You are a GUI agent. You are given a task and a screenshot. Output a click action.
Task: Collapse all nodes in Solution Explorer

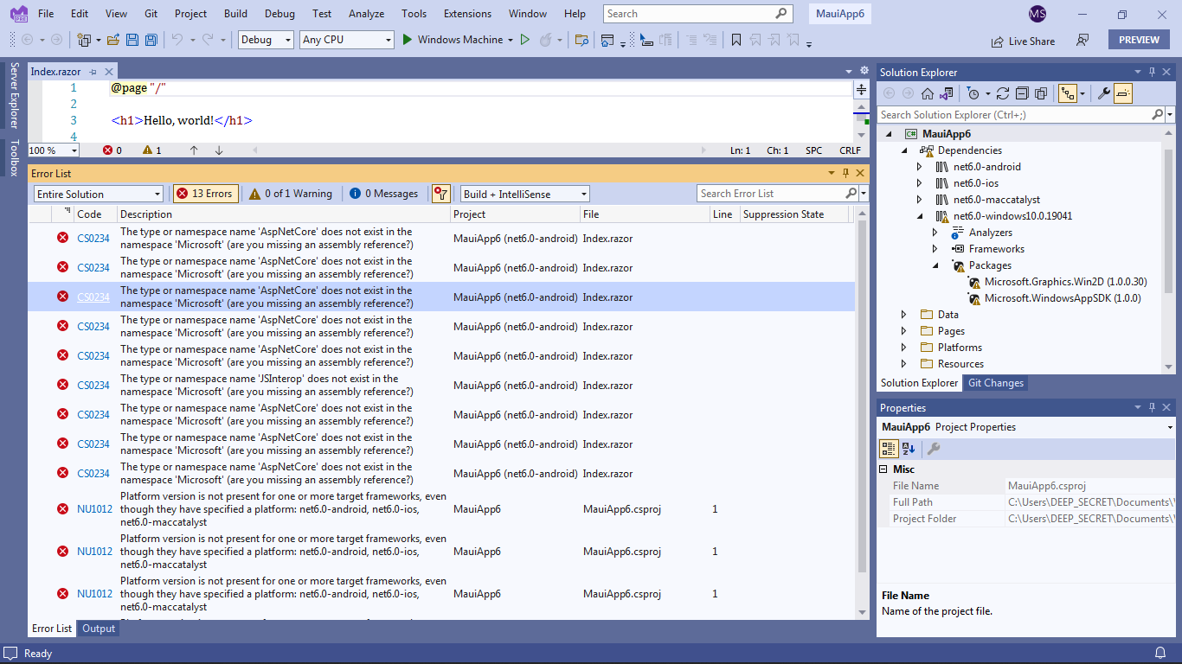(1022, 93)
